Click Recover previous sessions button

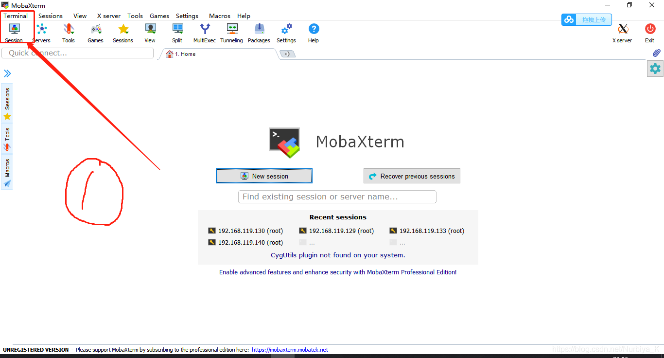tap(412, 176)
